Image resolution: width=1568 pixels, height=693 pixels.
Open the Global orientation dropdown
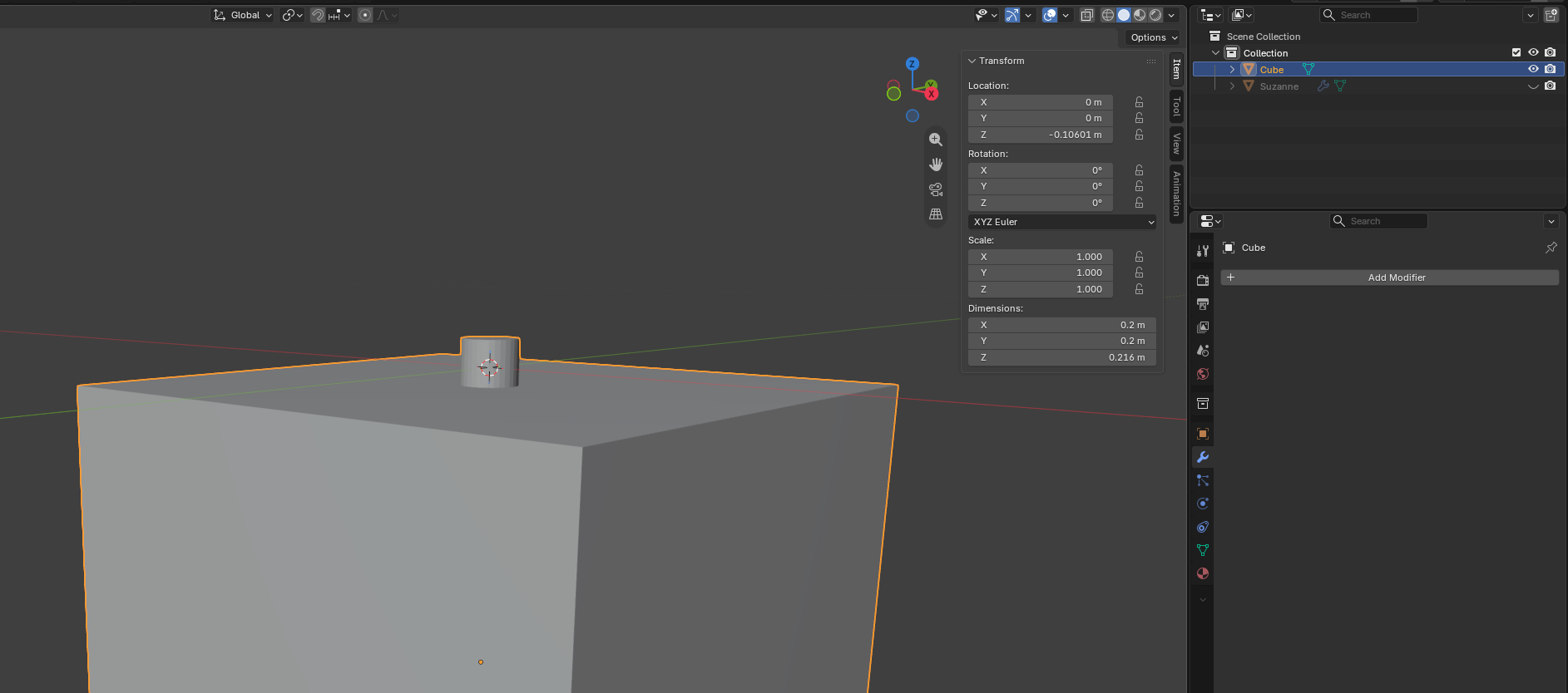(243, 15)
